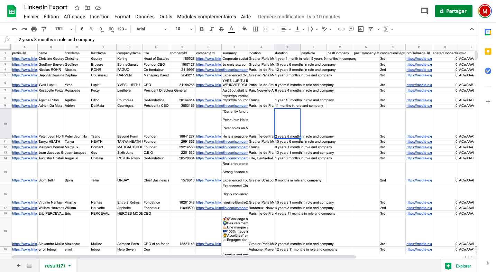Format cell as euro currency
The height and width of the screenshot is (272, 496).
pos(82,29)
